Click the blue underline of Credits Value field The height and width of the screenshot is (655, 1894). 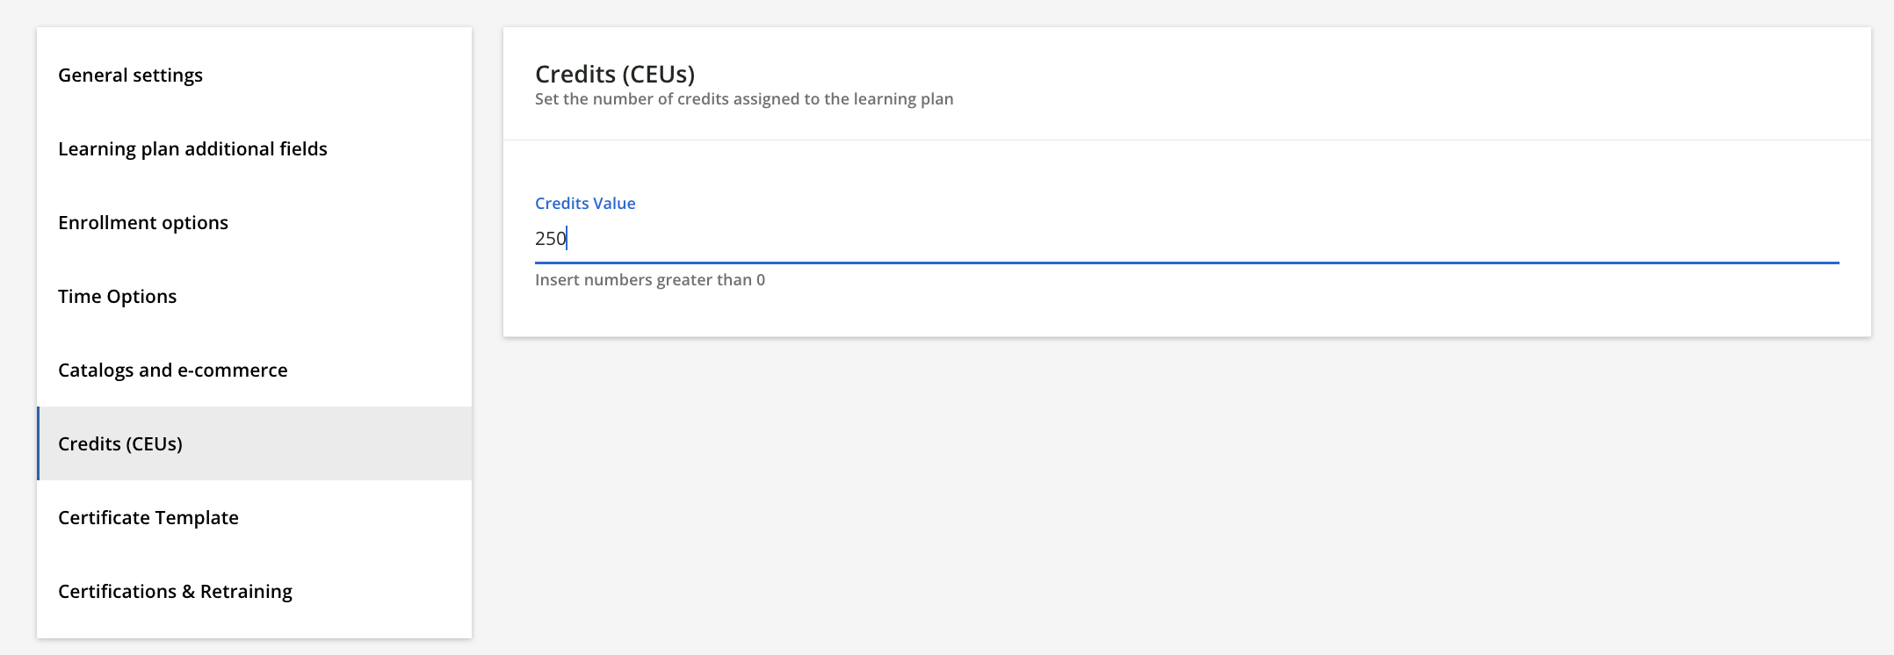coord(1187,262)
